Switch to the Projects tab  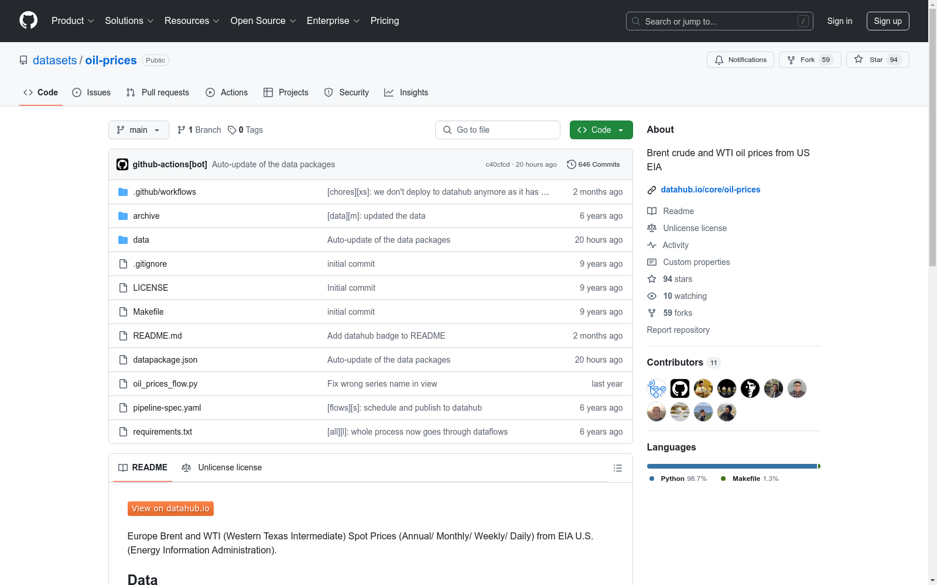(286, 92)
